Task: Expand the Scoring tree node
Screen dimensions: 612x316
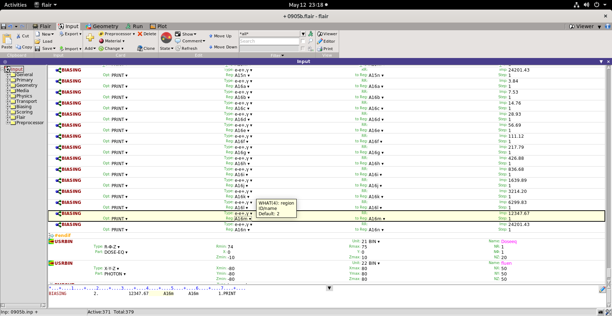Action: point(8,112)
